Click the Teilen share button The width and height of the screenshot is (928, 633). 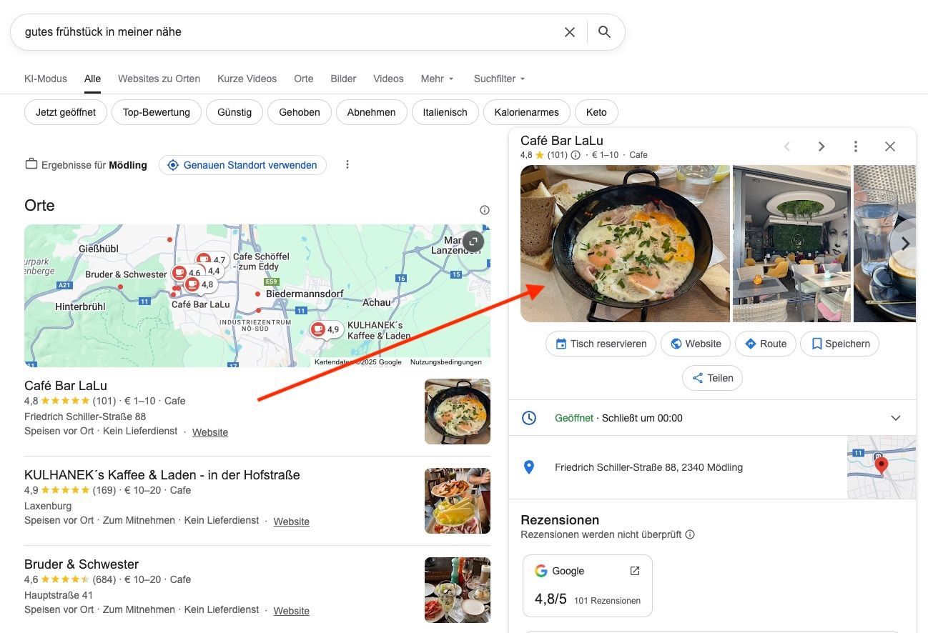pyautogui.click(x=712, y=378)
